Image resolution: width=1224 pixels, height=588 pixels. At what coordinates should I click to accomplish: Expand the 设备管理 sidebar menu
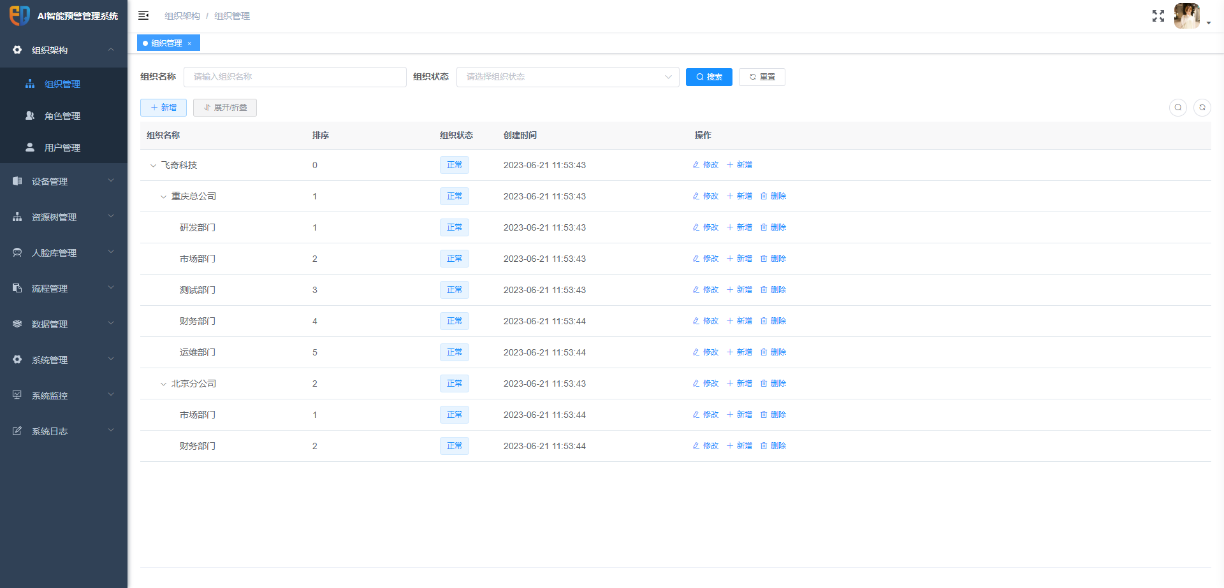tap(64, 182)
